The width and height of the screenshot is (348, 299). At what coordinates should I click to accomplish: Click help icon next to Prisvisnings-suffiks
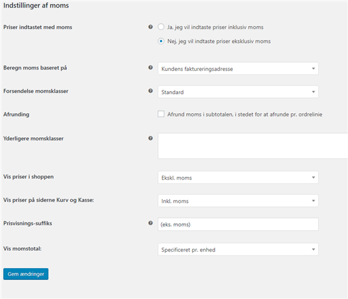(151, 223)
